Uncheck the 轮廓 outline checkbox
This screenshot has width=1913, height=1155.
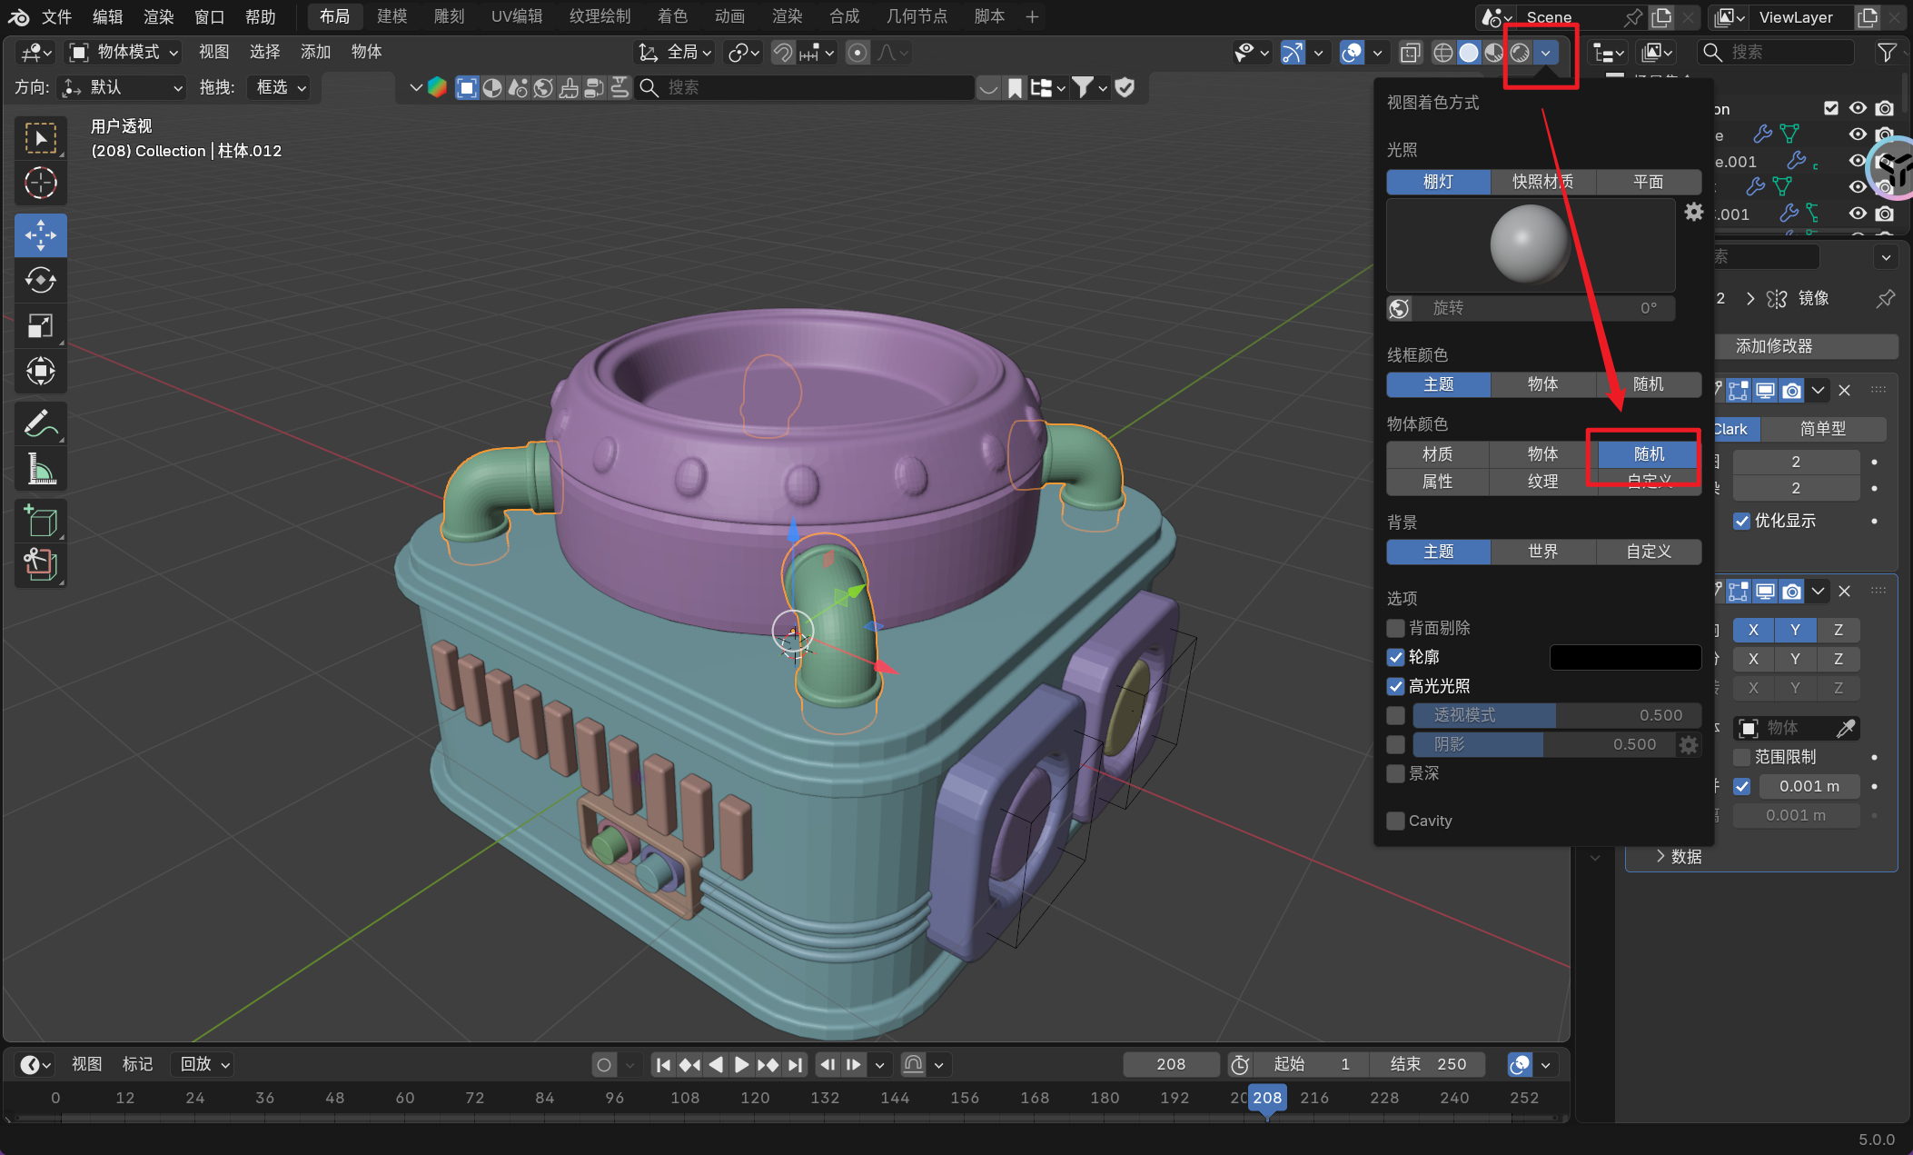1396,657
